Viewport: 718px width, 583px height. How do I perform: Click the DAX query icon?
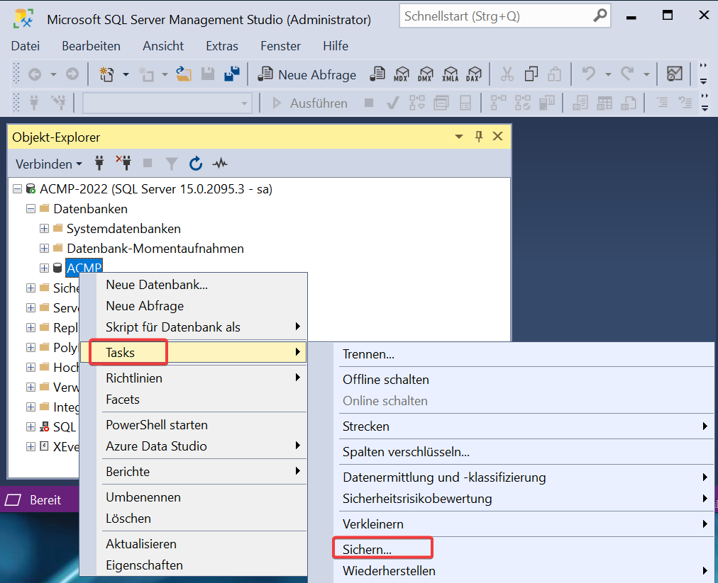473,74
